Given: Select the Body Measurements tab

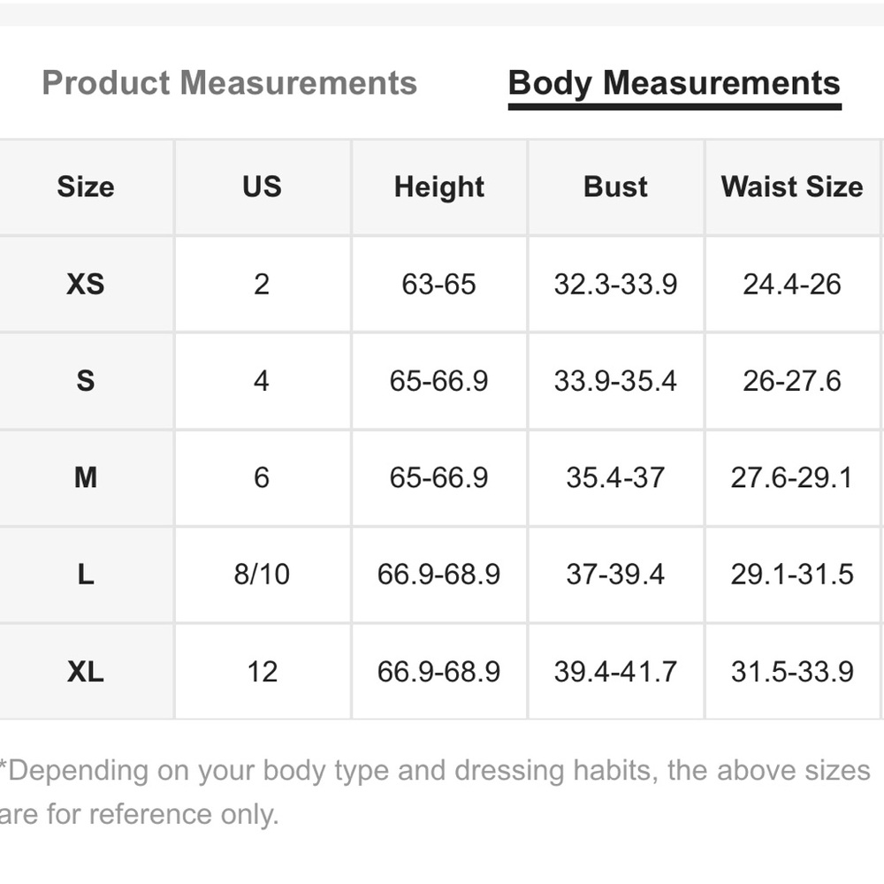Looking at the screenshot, I should (674, 85).
